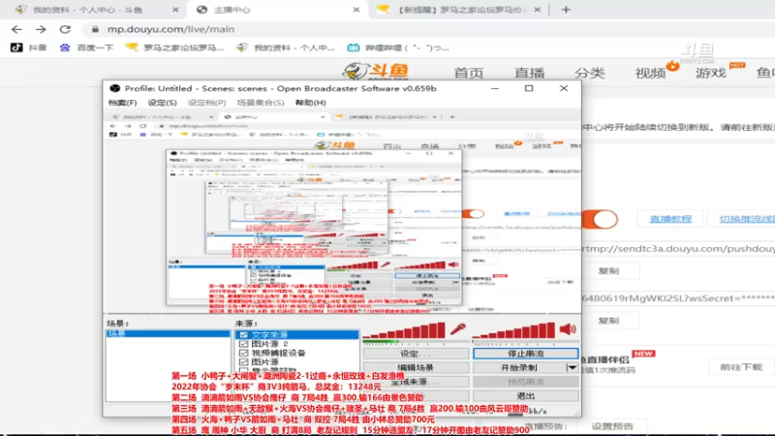
Task: Open the OBS 场景集合(S) menu
Action: 260,103
